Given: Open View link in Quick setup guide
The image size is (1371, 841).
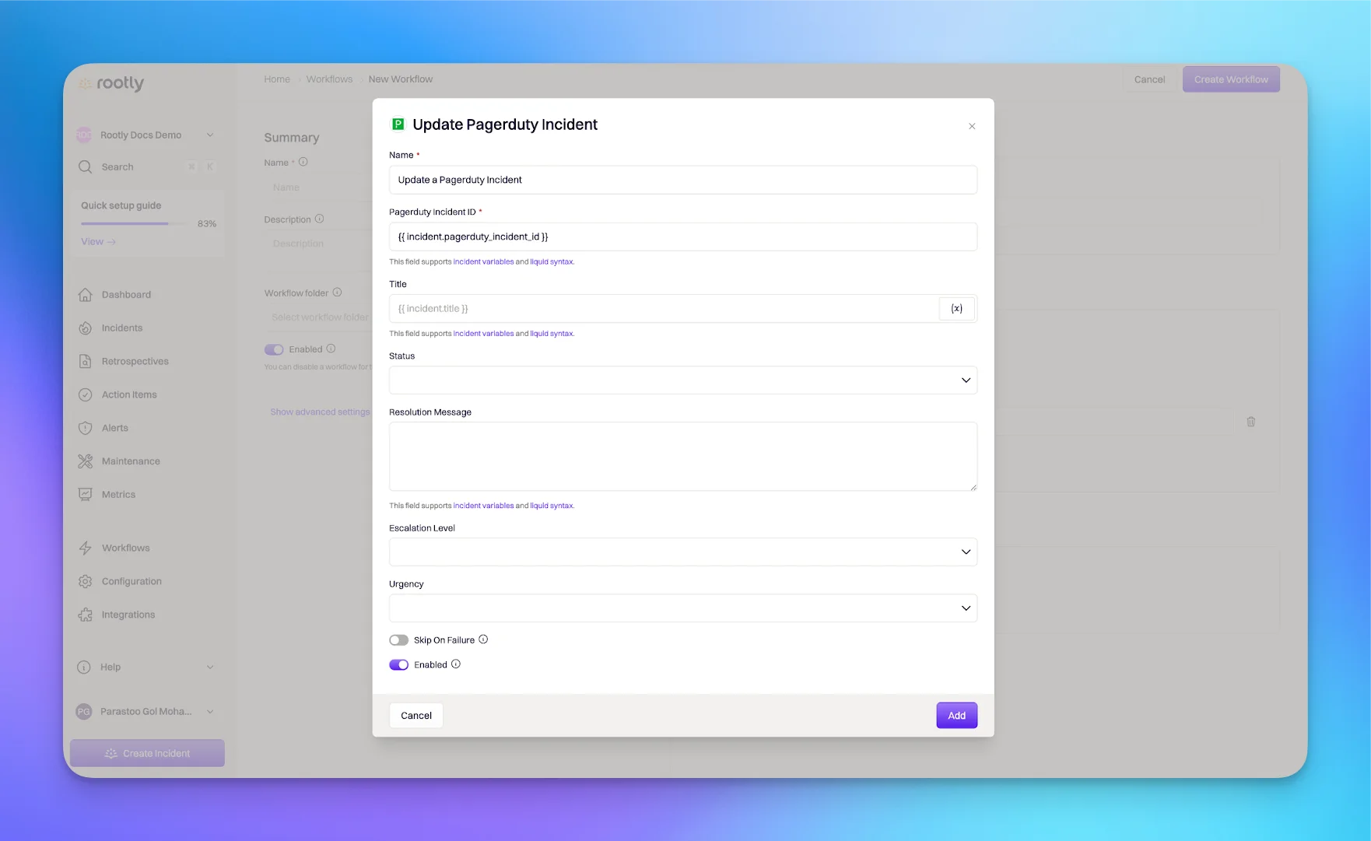Looking at the screenshot, I should pyautogui.click(x=98, y=242).
